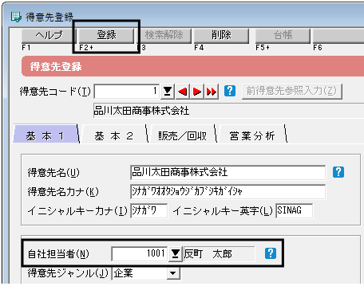The width and height of the screenshot is (364, 290).
Task: Go to previous customer with red left arrow
Action: point(182,92)
